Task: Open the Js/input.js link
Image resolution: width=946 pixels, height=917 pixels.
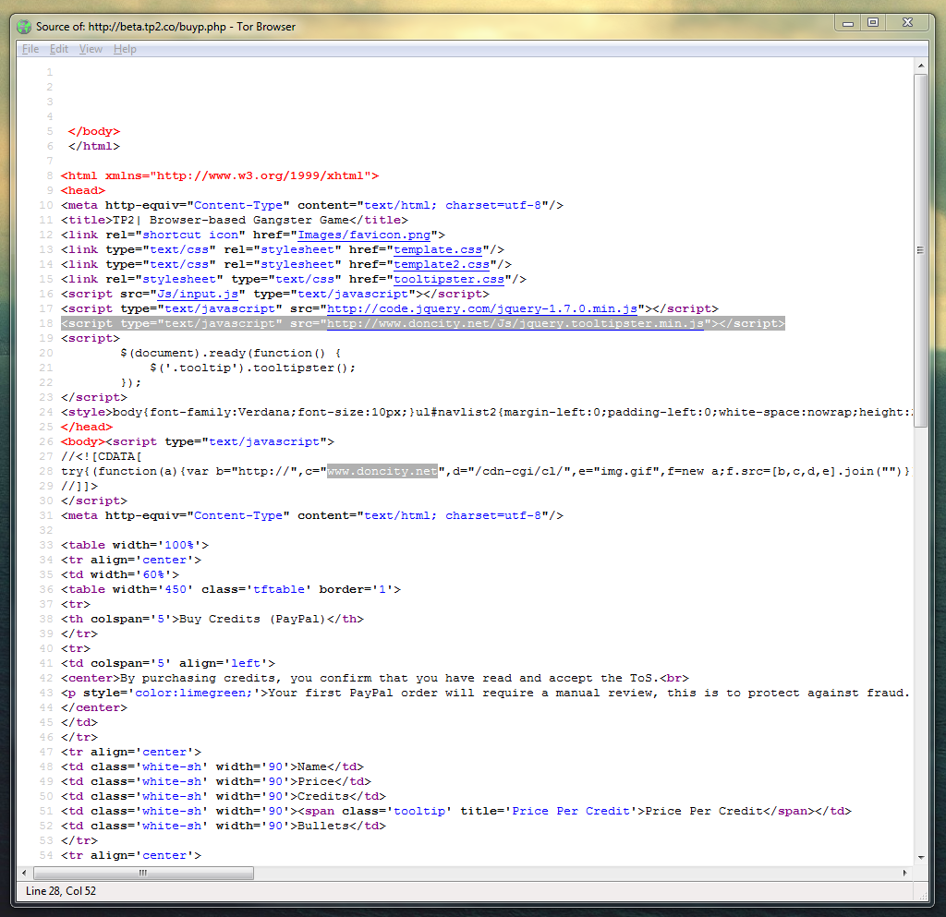Action: pos(198,294)
